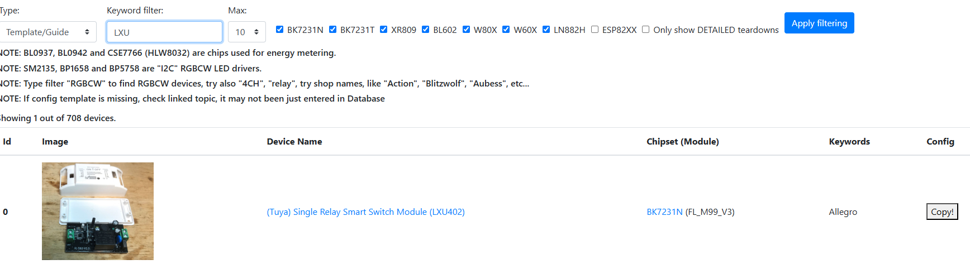Open the Single Relay Smart Switch Module link

[365, 212]
